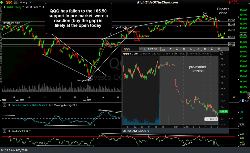Open the watchlist icon beside QQQ
Viewport: 250px width, 153px height.
15,2
